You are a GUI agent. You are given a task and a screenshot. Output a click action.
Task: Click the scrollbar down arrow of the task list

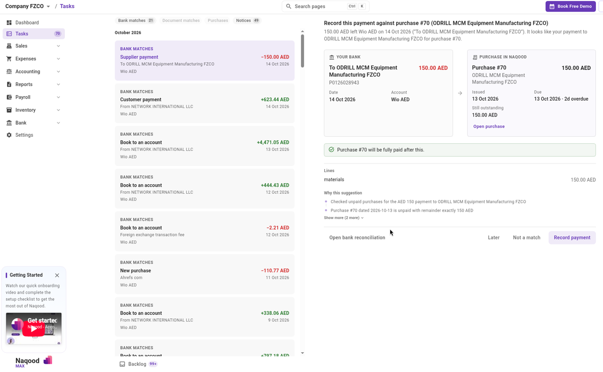pyautogui.click(x=303, y=353)
